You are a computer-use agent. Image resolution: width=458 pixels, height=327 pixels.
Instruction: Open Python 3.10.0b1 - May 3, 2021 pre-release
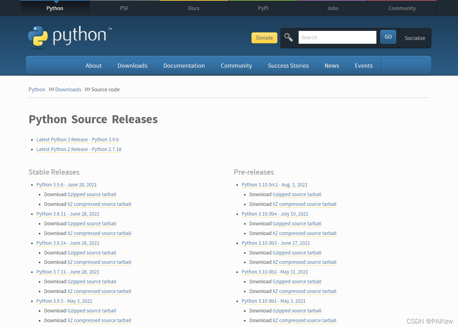coord(274,301)
